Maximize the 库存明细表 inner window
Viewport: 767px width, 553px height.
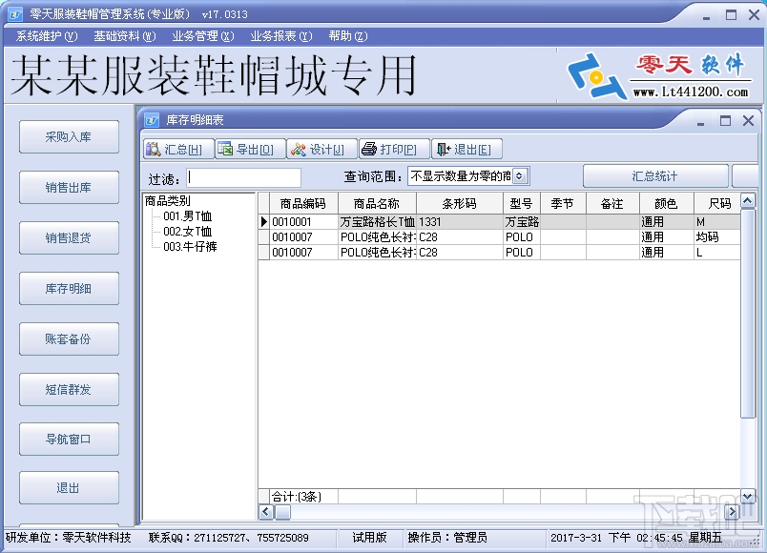click(725, 120)
